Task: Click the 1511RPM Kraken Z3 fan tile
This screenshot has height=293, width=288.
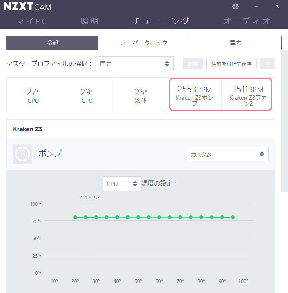Action: [248, 95]
